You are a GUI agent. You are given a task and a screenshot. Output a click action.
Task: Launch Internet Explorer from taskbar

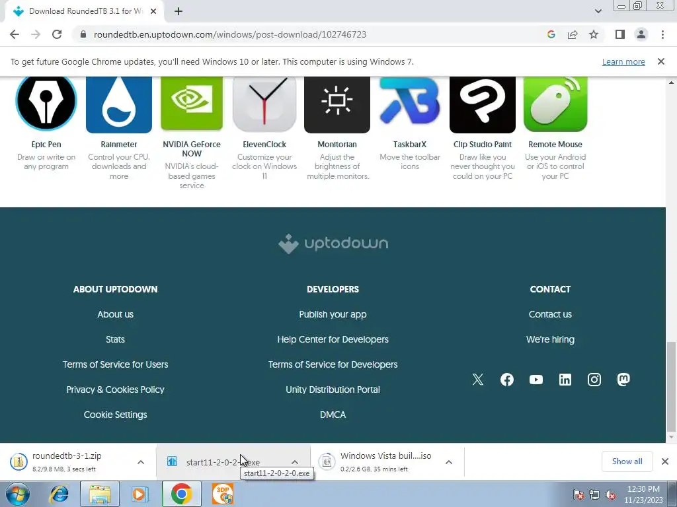tap(60, 494)
